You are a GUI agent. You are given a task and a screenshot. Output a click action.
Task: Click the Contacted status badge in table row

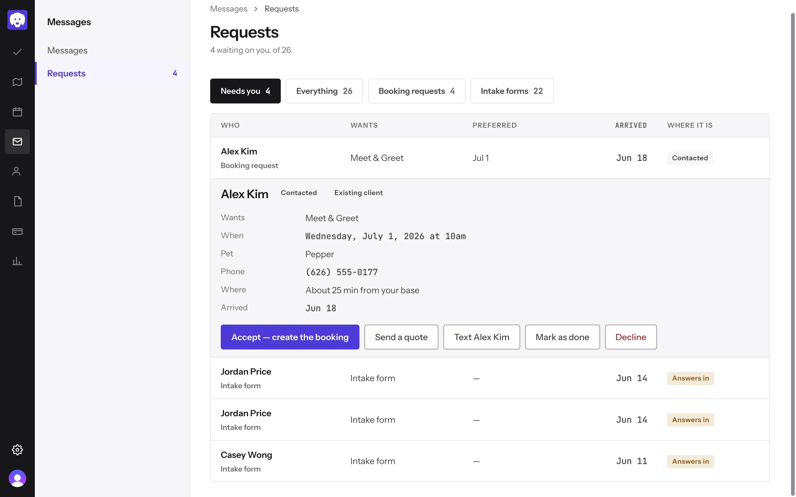click(690, 158)
